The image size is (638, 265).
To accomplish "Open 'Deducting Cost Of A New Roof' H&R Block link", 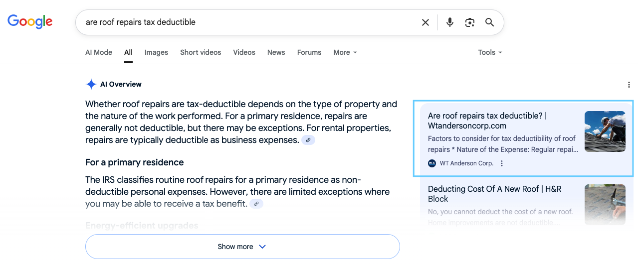I will coord(495,194).
